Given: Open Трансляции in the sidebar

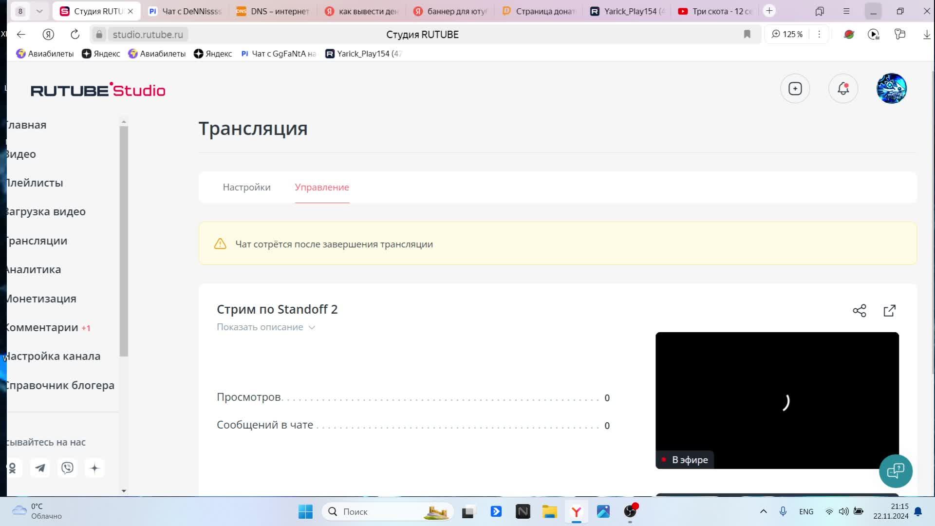Looking at the screenshot, I should click(37, 241).
